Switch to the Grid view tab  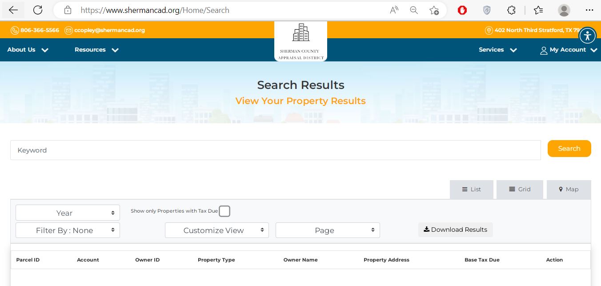click(x=520, y=189)
